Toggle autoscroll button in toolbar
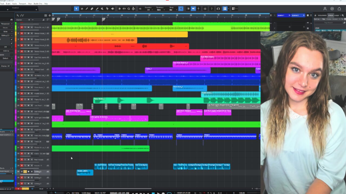Screen dimensions: 346x194 pos(193,9)
